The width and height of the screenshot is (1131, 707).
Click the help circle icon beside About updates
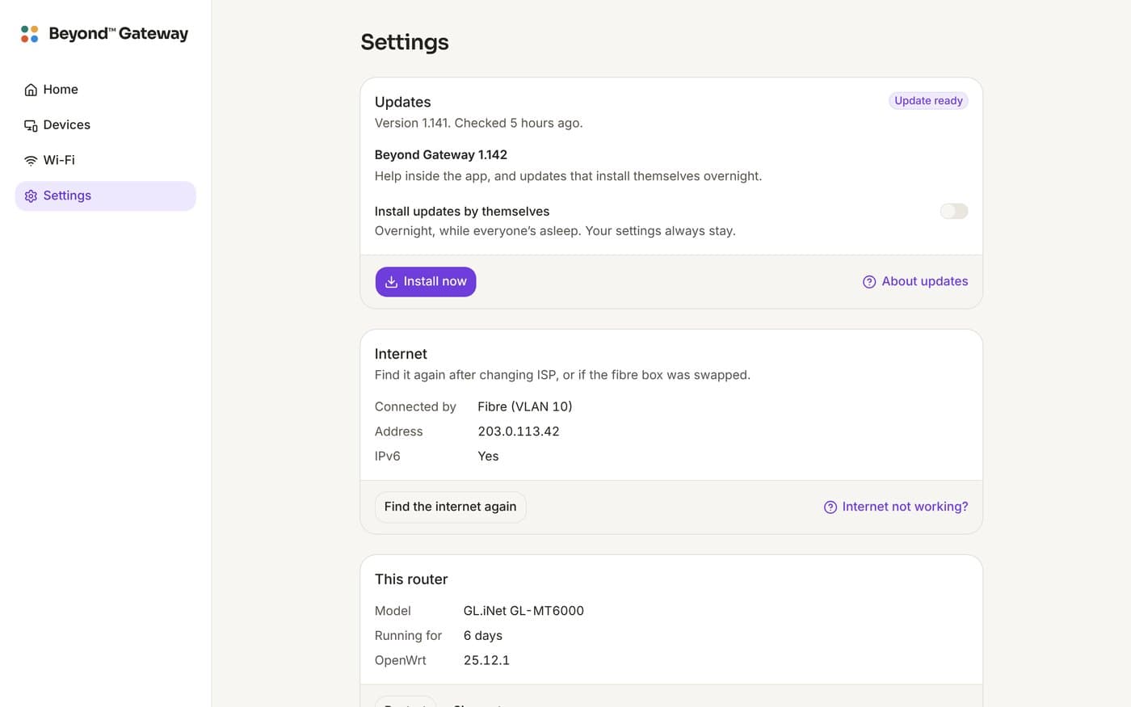pos(869,282)
